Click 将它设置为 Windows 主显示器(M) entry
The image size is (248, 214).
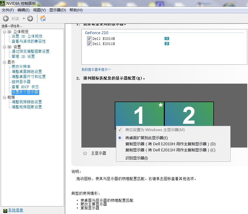[173, 130]
